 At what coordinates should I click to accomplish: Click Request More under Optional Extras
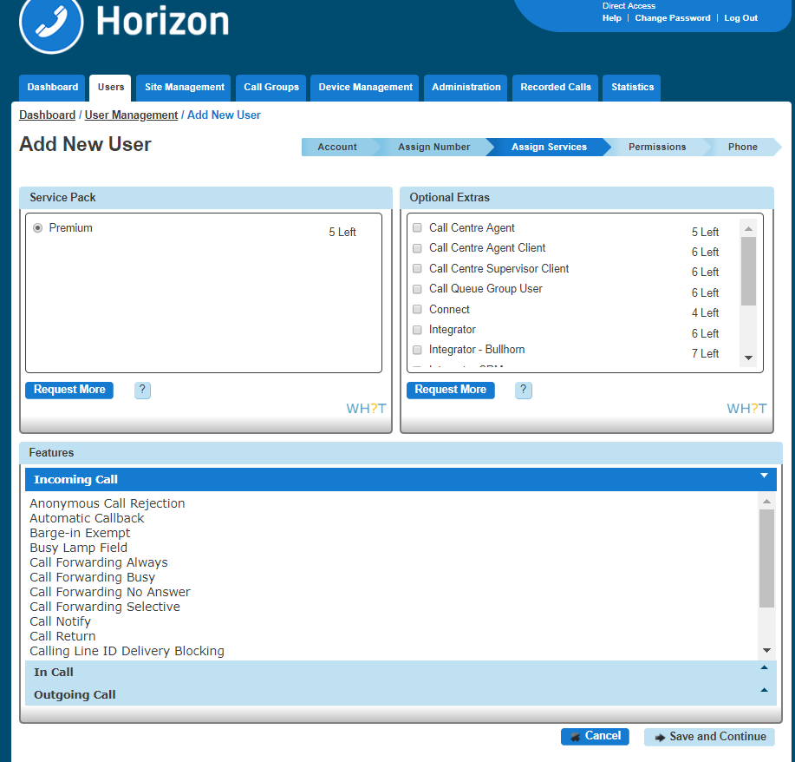[450, 390]
